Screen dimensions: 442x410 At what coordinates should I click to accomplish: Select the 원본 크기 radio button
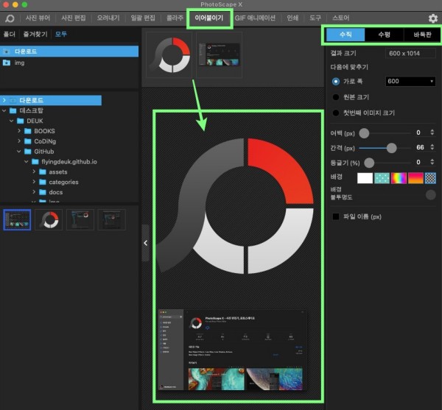point(336,97)
